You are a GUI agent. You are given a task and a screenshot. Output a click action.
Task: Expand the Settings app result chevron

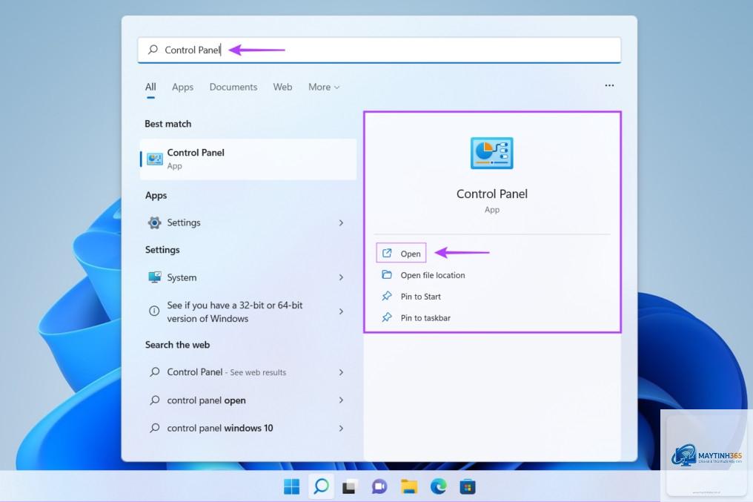(x=341, y=223)
